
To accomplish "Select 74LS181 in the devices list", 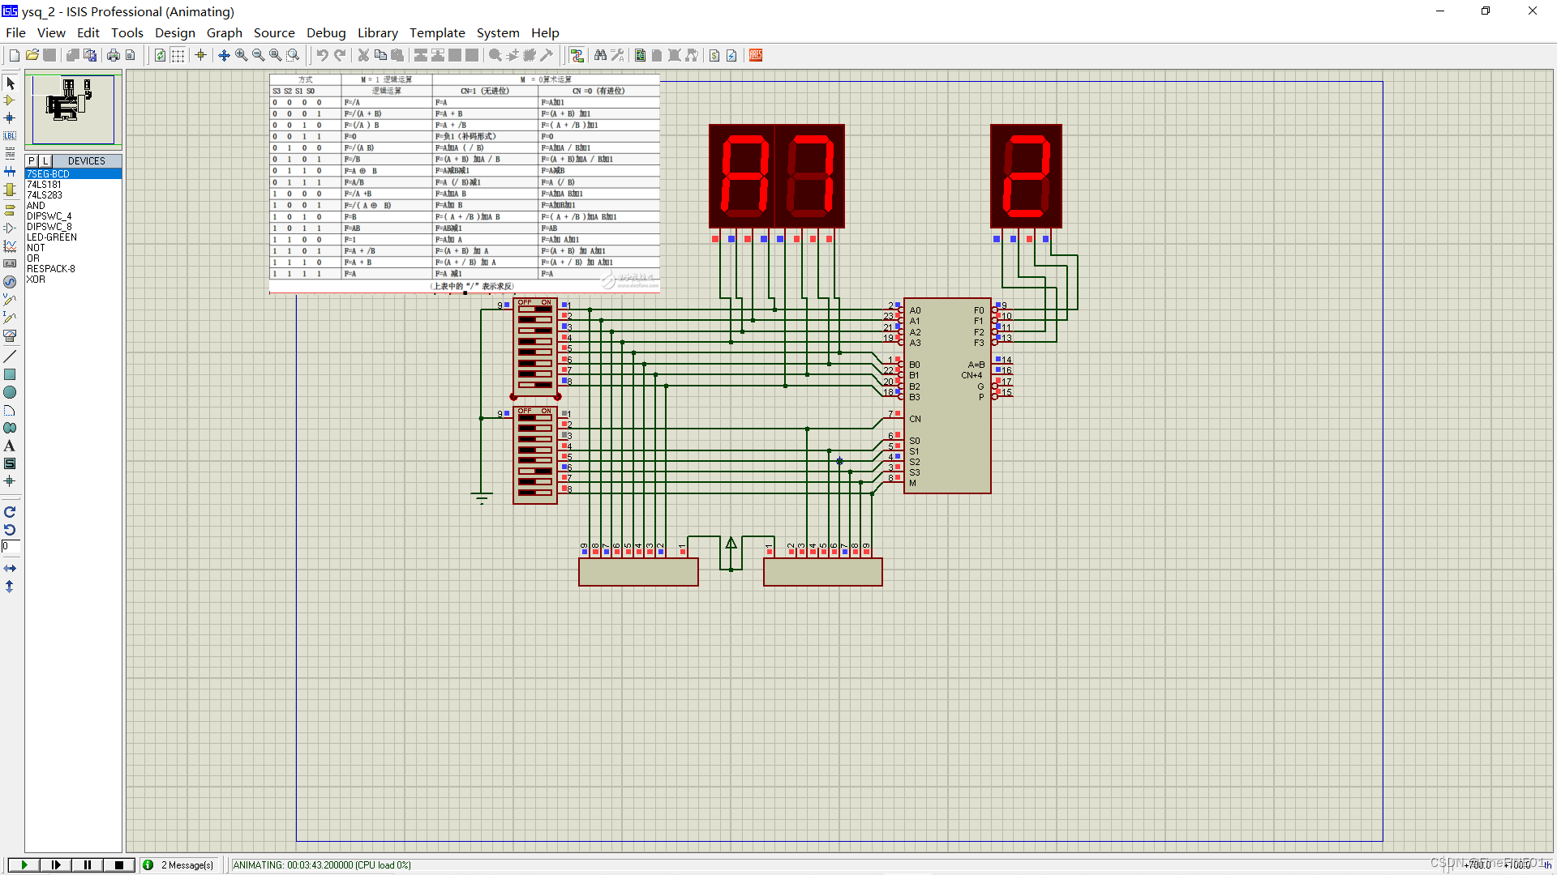I will pyautogui.click(x=45, y=185).
